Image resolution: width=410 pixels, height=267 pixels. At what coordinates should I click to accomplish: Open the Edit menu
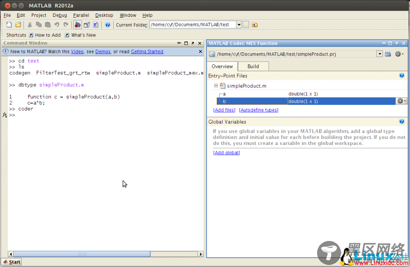21,15
